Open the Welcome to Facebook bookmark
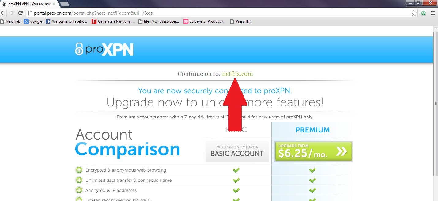 click(x=66, y=21)
